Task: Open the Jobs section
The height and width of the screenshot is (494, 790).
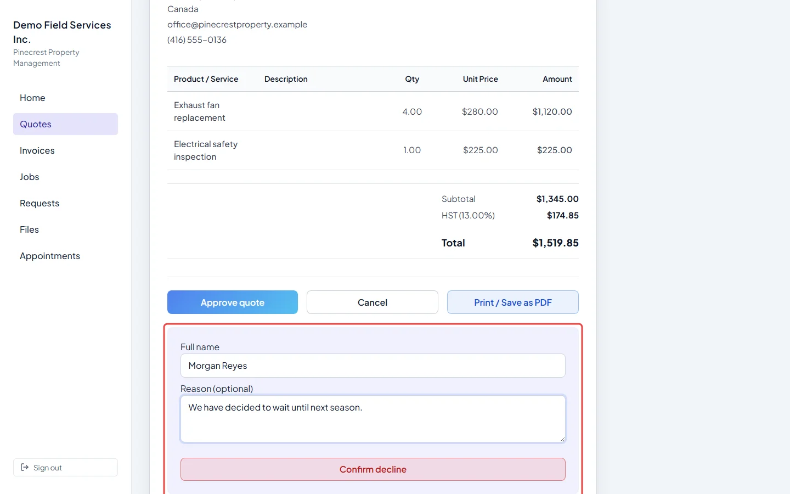Action: pyautogui.click(x=65, y=177)
